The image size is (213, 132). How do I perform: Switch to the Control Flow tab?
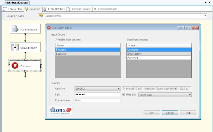pyautogui.click(x=13, y=9)
